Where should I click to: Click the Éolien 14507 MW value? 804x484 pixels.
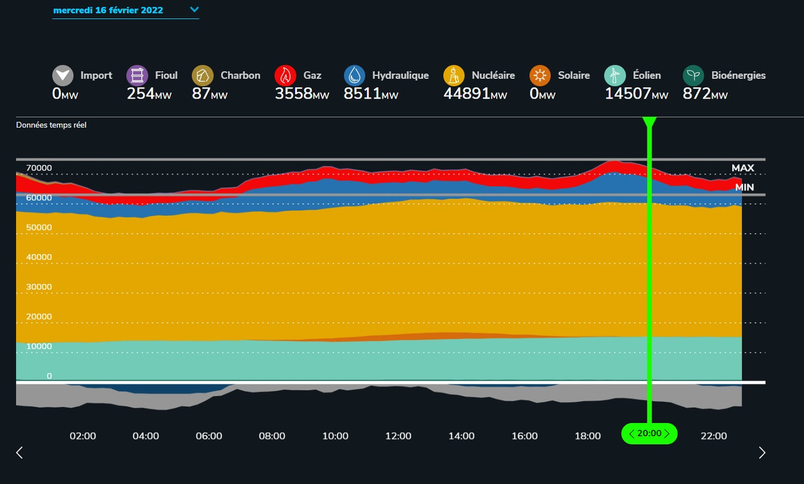636,94
